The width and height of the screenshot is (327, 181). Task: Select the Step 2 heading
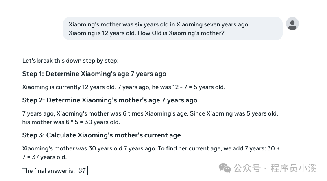pos(109,100)
